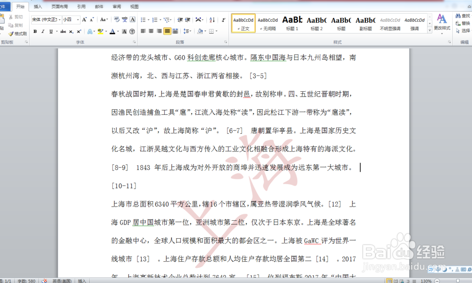This screenshot has width=472, height=283.
Task: Open the Paragraph dialog launcher
Action: point(226,42)
